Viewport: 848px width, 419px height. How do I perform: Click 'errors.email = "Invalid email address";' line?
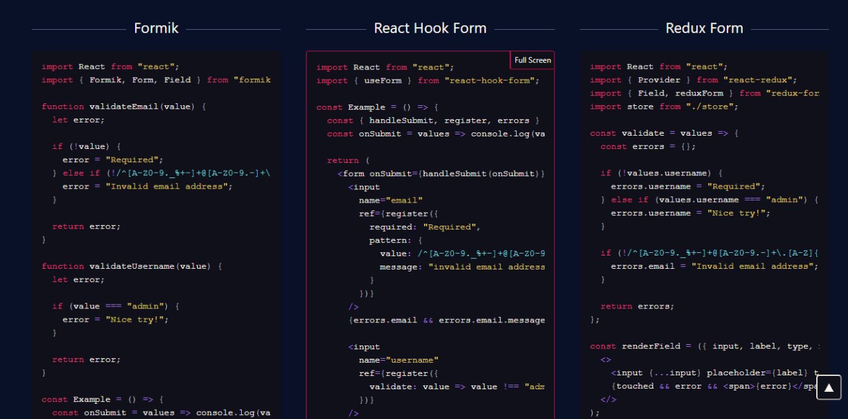[715, 266]
